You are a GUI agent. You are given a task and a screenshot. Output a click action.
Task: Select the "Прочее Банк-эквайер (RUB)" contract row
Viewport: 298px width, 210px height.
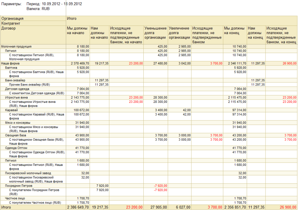click(x=29, y=85)
